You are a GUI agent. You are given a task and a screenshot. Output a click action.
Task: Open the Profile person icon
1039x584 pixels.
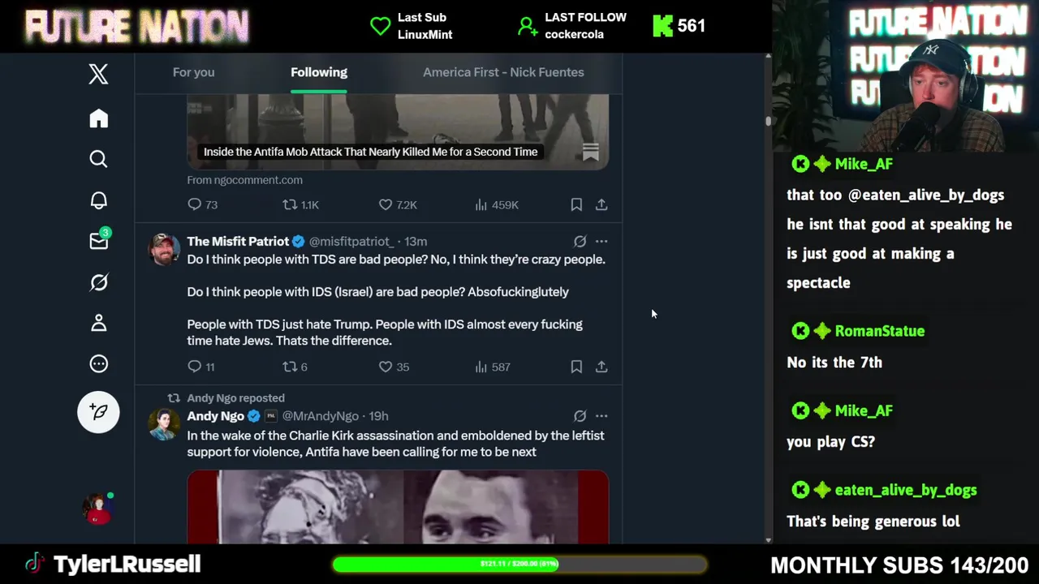[98, 323]
